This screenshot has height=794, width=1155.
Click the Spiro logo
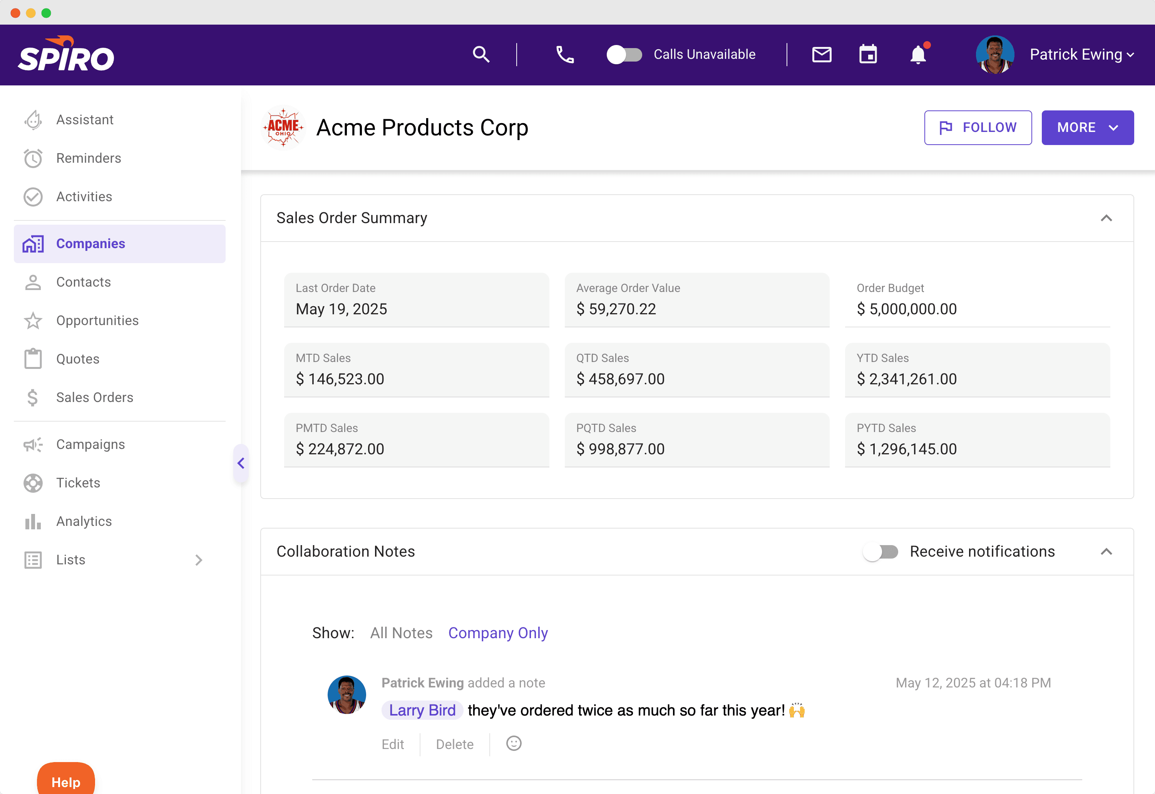click(x=66, y=54)
